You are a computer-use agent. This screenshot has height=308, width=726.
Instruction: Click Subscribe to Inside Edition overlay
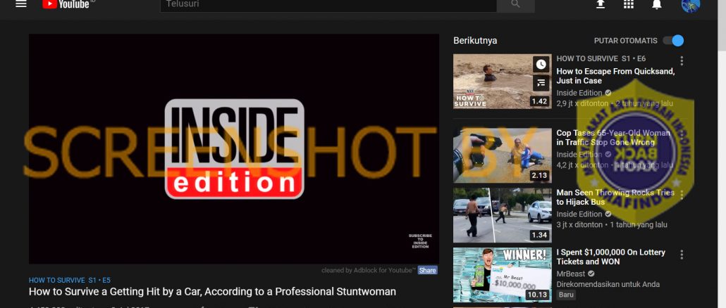420,241
